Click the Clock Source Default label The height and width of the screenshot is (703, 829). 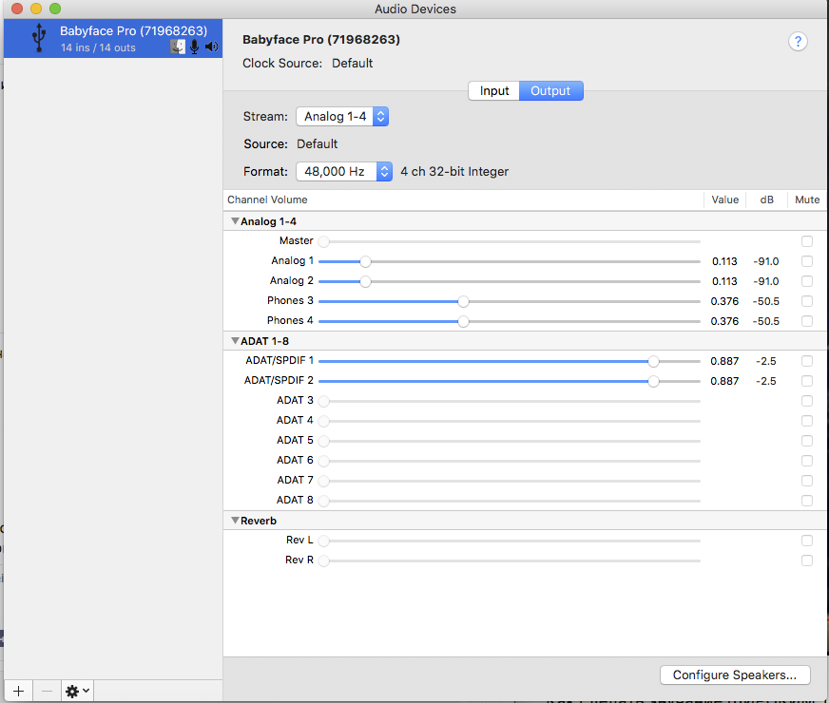point(352,64)
